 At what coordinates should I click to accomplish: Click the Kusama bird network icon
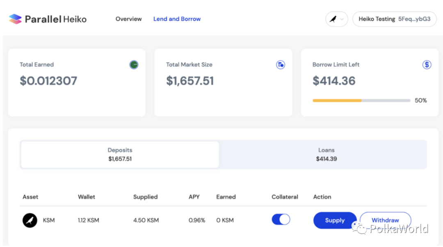333,19
